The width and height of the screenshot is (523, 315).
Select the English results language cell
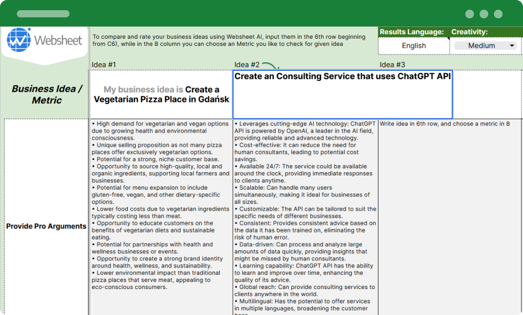click(x=414, y=45)
